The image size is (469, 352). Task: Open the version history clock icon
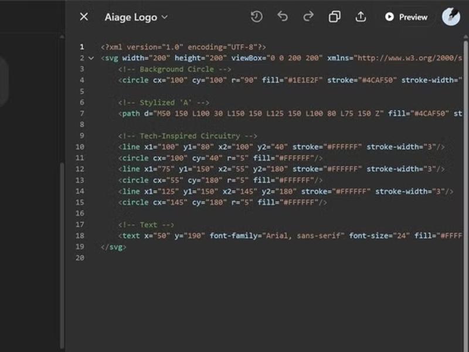(x=256, y=17)
